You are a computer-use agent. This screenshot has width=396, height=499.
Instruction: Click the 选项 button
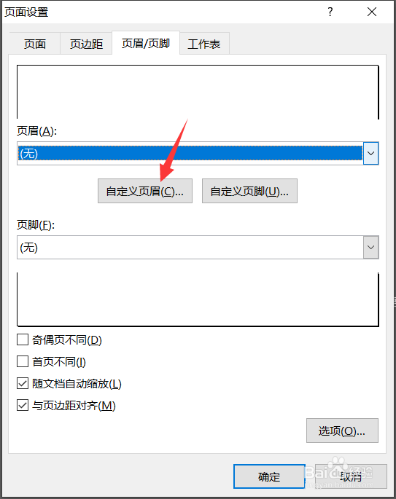342,431
